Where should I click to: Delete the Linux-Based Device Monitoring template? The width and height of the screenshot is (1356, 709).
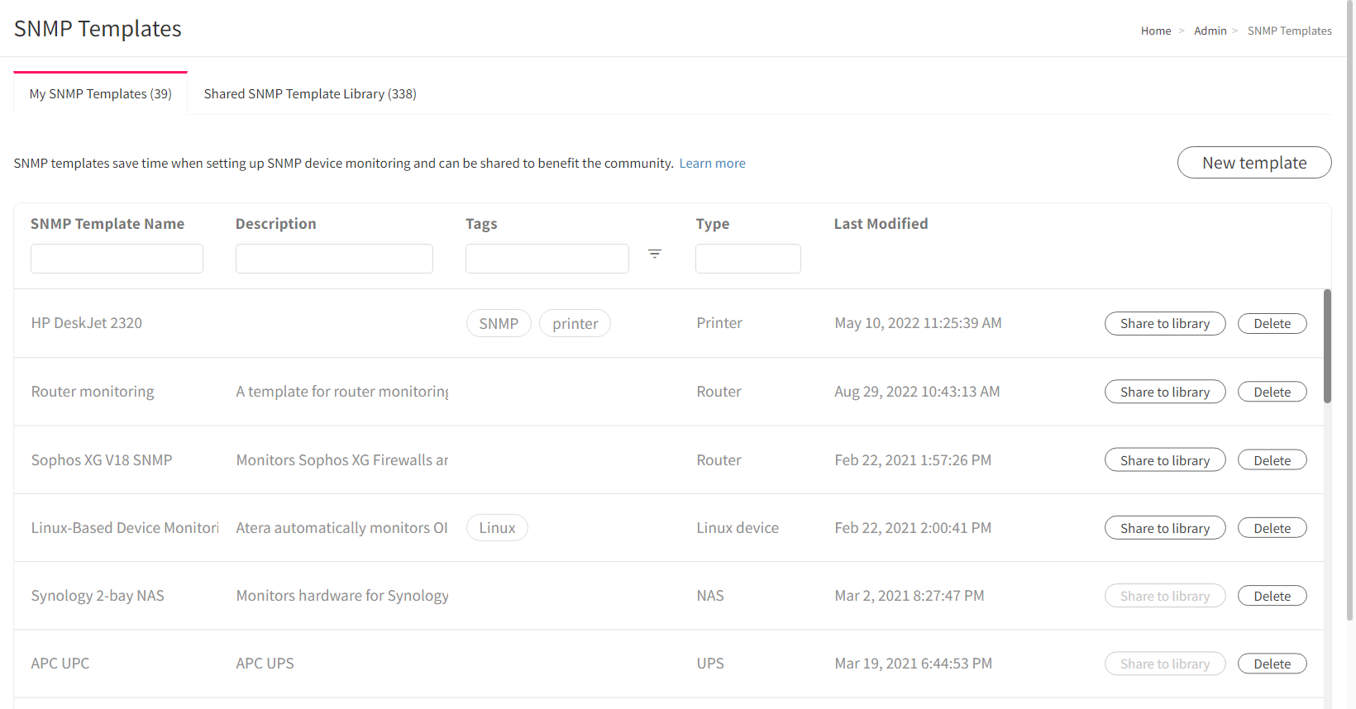[x=1271, y=529]
